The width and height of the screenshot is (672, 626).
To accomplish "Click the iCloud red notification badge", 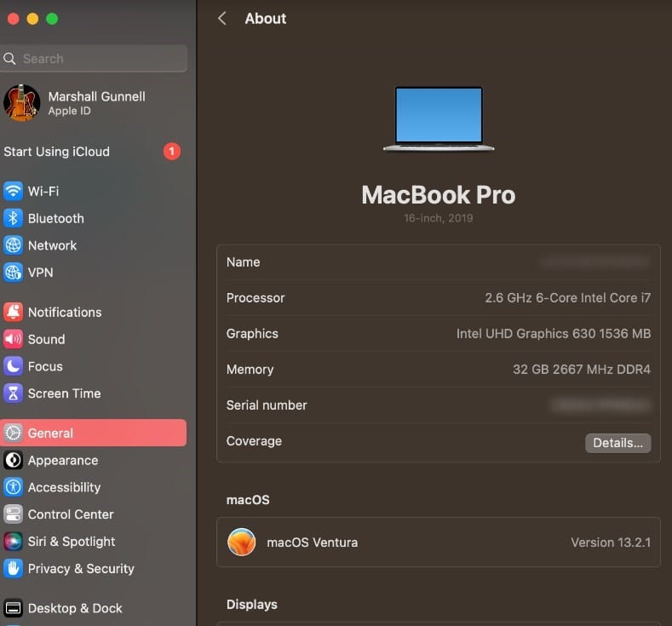I will (x=172, y=152).
